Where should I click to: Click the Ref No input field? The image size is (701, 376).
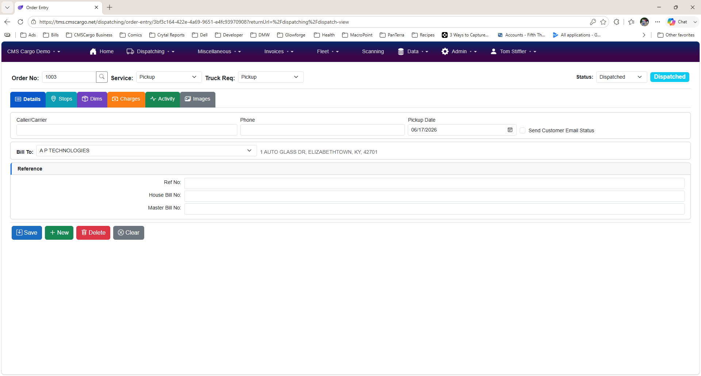tap(434, 183)
